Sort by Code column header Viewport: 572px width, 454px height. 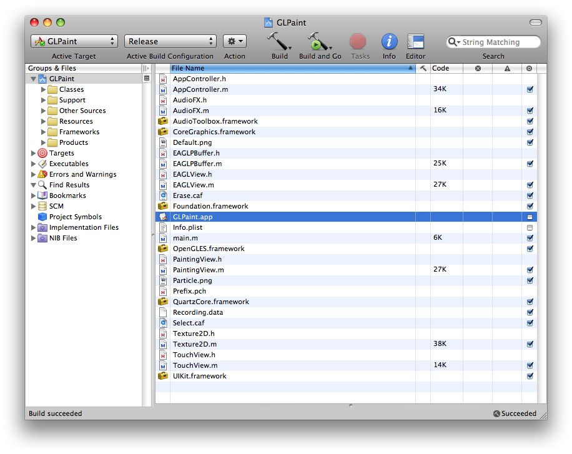click(x=446, y=68)
